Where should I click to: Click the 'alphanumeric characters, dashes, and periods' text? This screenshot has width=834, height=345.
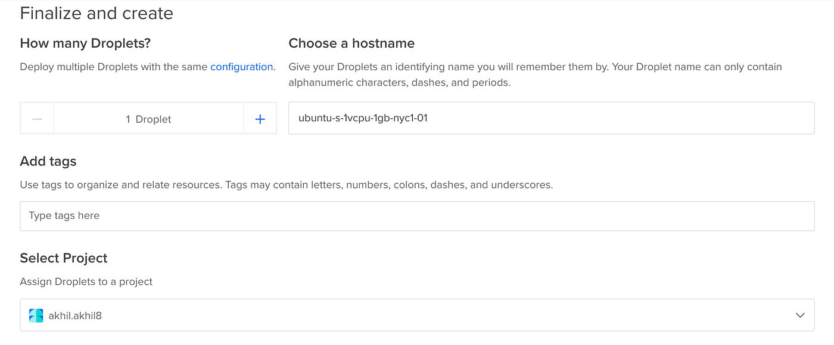399,83
